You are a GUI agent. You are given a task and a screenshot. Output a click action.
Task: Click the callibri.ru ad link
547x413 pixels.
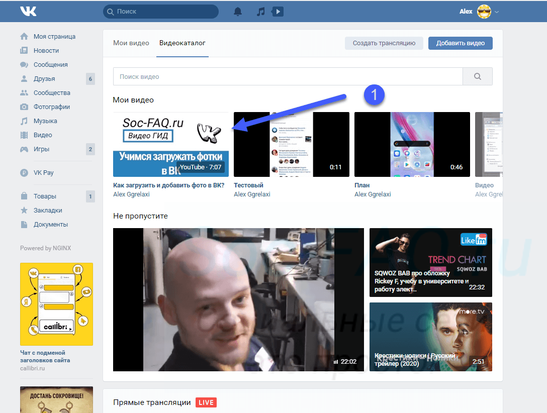click(x=32, y=368)
